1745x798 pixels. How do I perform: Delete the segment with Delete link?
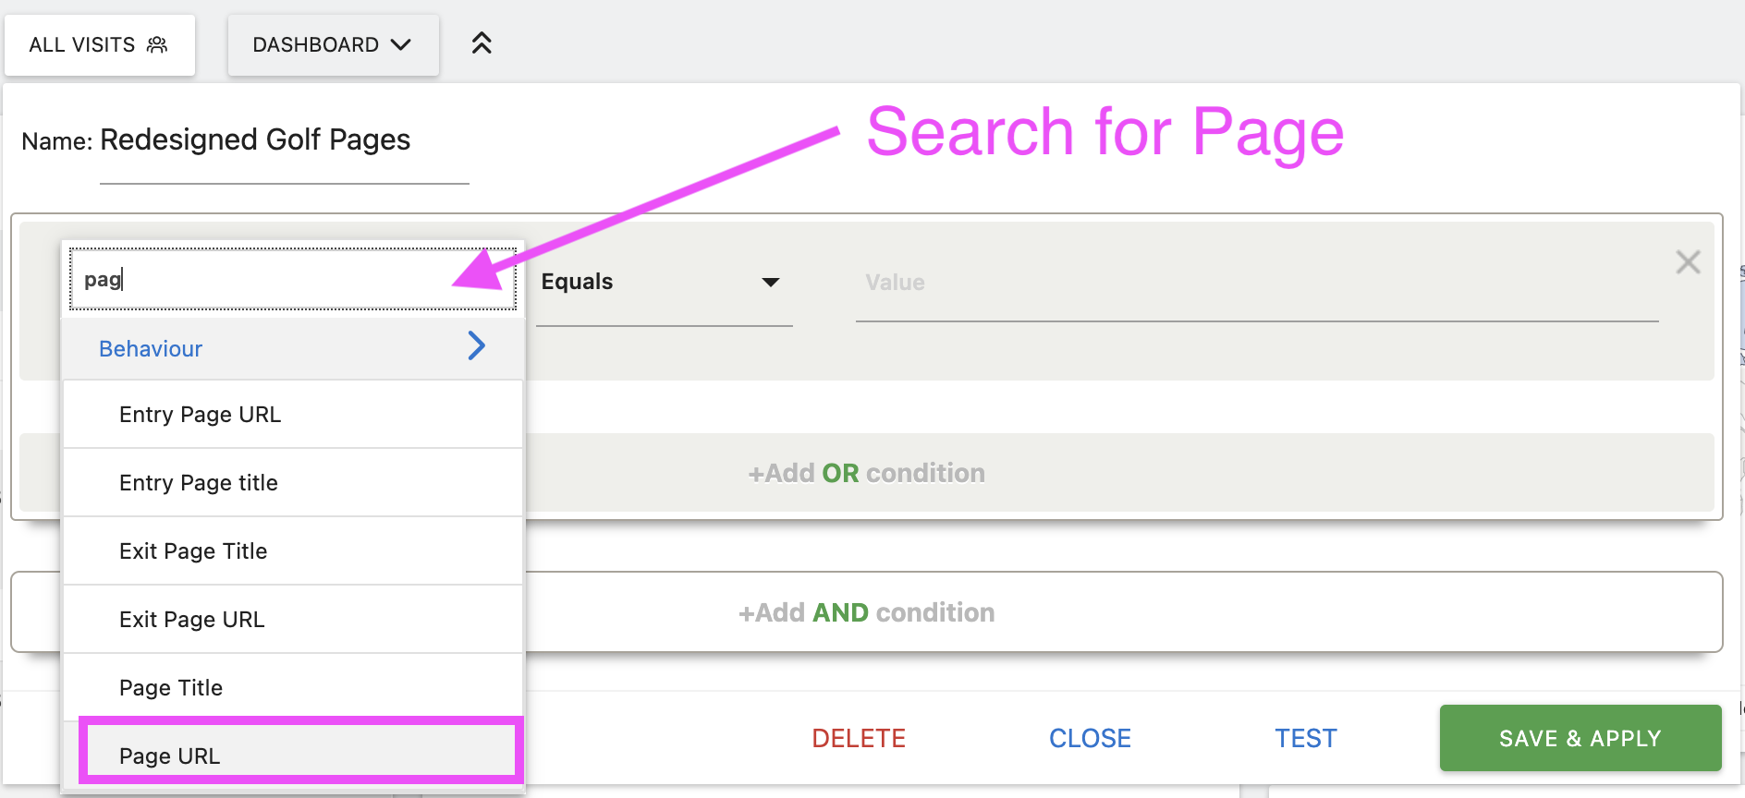859,739
